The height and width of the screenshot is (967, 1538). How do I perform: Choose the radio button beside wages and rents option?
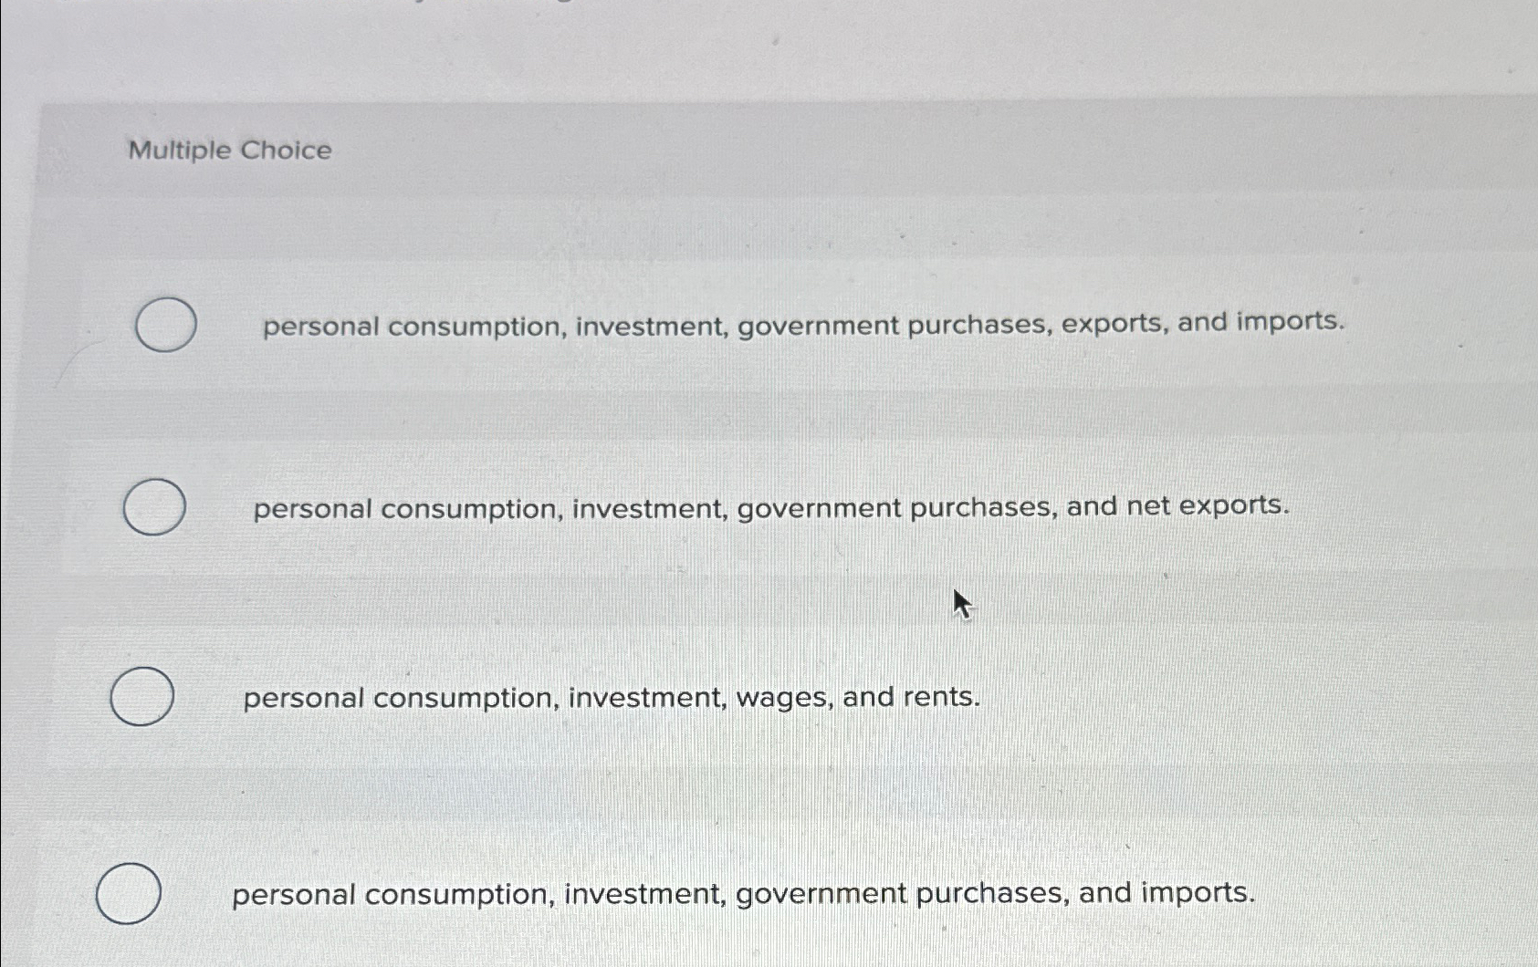[x=142, y=696]
